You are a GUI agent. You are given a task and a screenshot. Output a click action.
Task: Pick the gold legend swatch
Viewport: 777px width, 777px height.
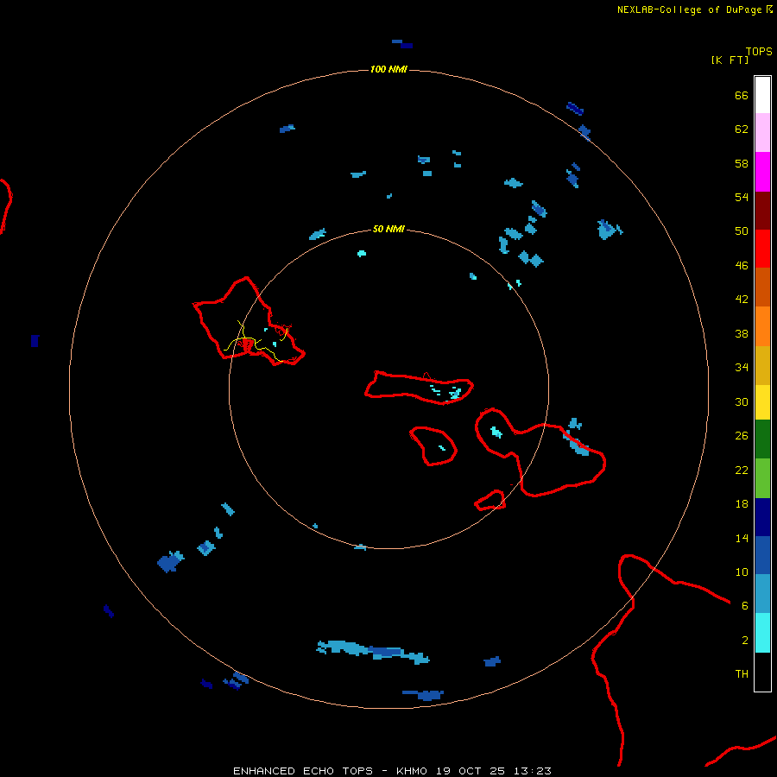pos(762,366)
